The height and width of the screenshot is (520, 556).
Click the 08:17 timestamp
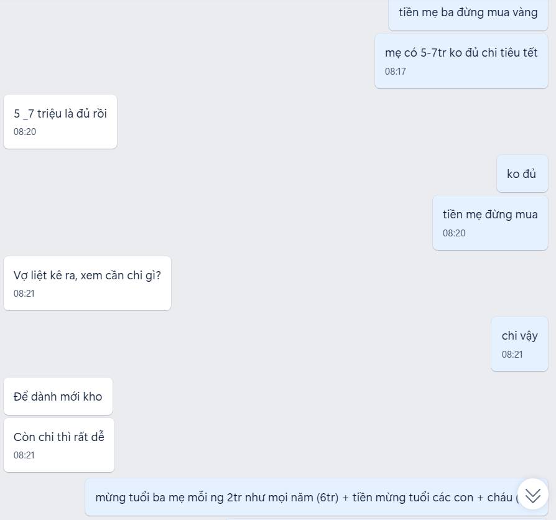point(396,72)
